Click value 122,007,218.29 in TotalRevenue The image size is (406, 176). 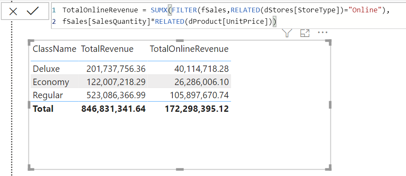116,82
